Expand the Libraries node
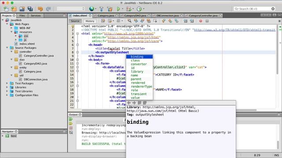The height and width of the screenshot is (158, 282). (x=7, y=87)
